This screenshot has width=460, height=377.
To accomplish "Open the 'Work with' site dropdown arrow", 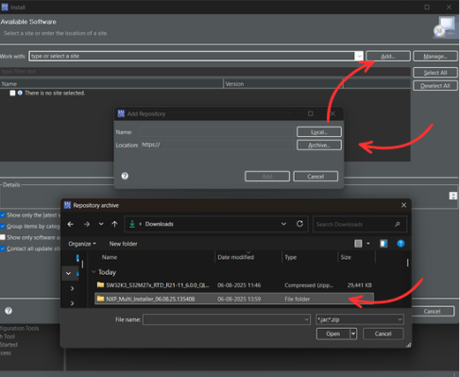I will click(x=359, y=56).
